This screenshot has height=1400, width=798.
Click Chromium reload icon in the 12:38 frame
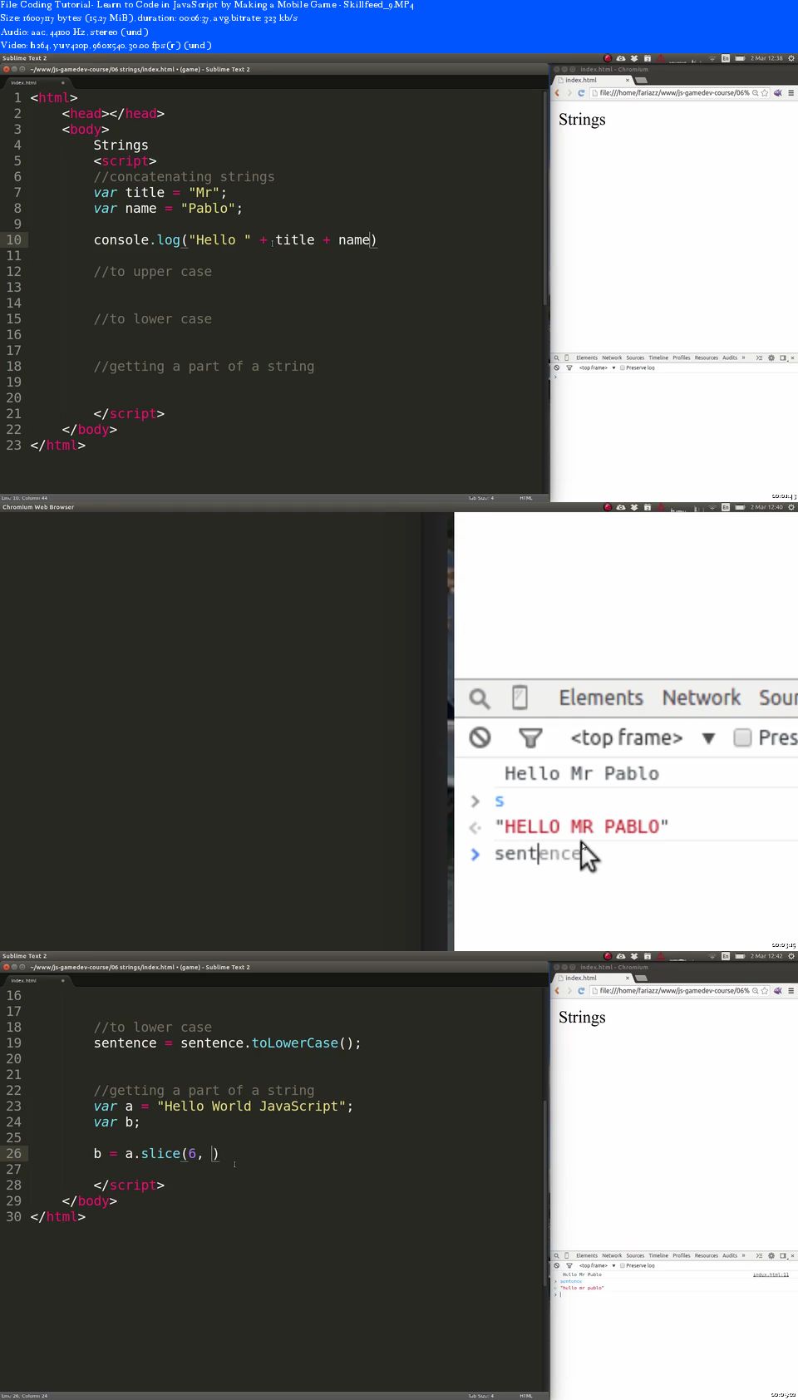pos(581,93)
